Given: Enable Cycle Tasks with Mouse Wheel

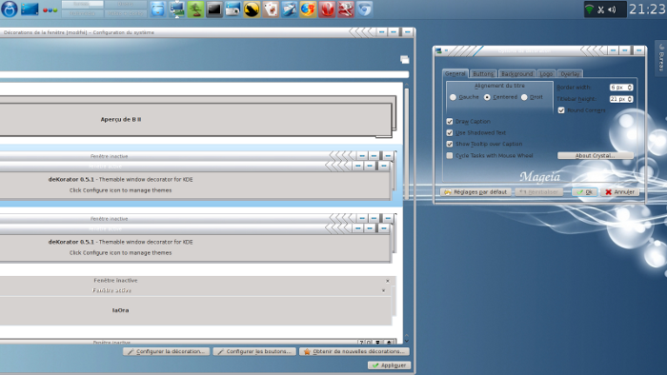Looking at the screenshot, I should click(x=450, y=155).
